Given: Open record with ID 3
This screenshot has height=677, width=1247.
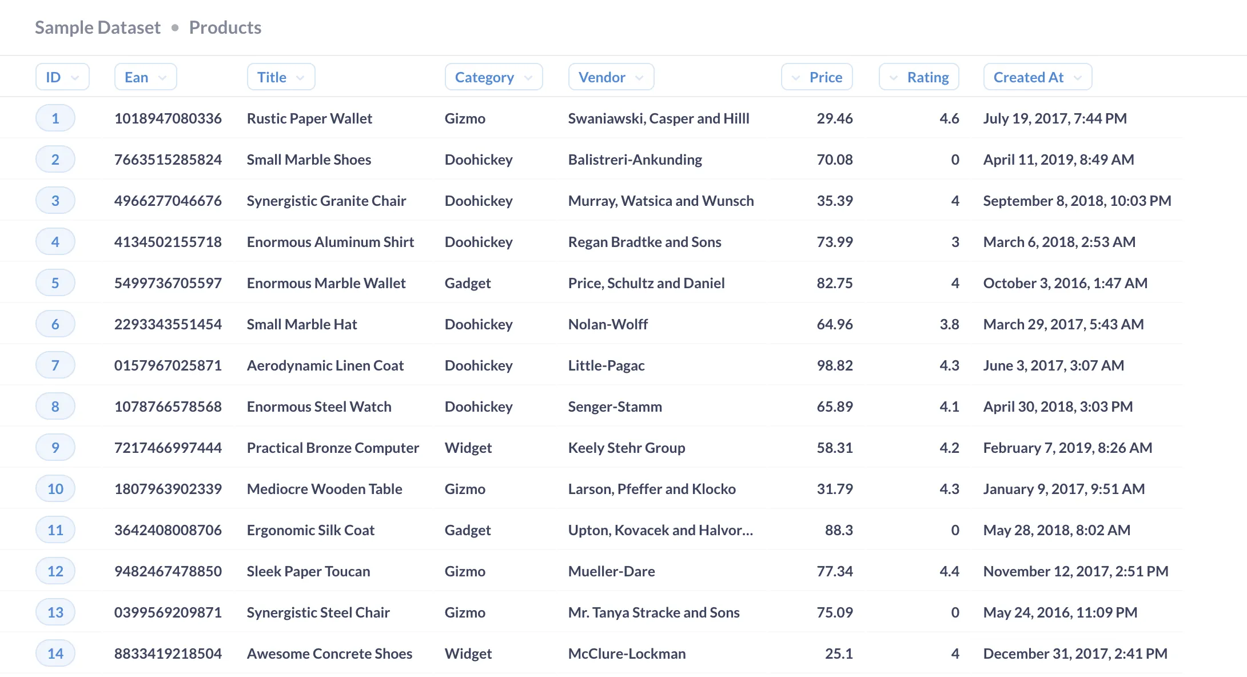Looking at the screenshot, I should pos(55,201).
